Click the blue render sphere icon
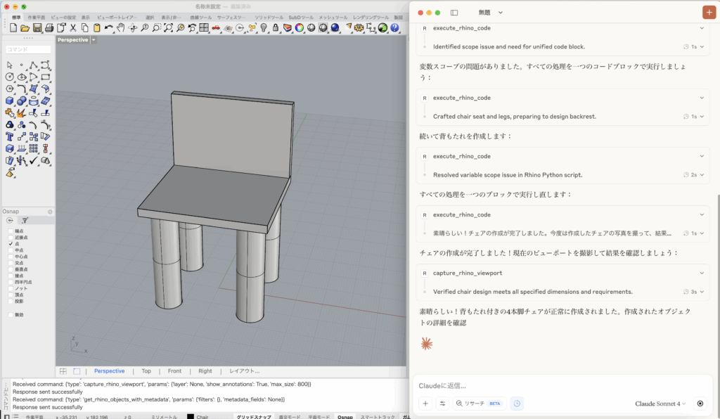The width and height of the screenshot is (720, 419). coord(335,28)
